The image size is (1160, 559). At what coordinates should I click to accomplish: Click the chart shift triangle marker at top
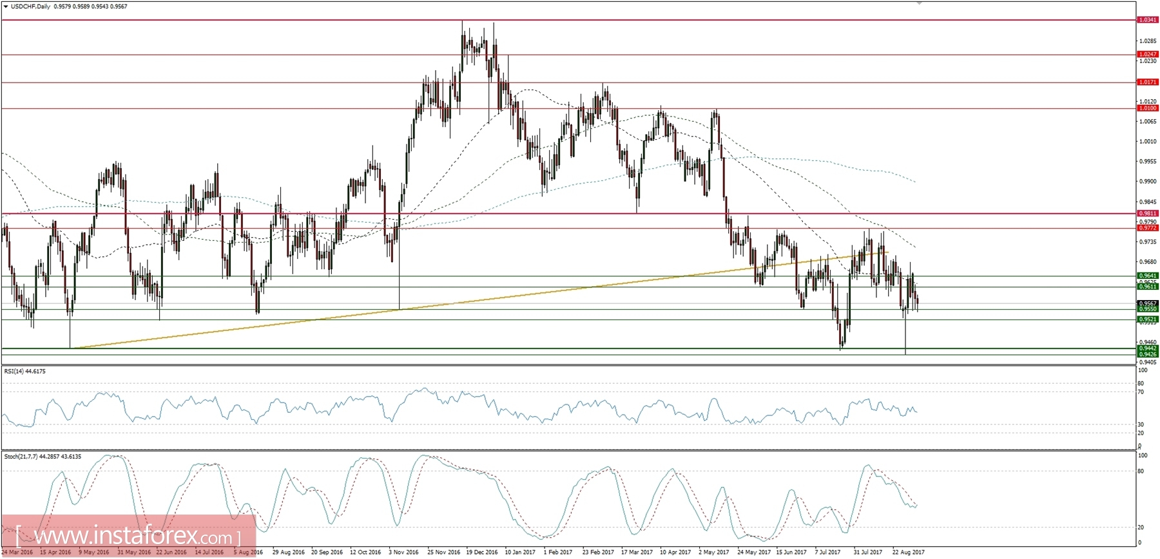click(920, 3)
